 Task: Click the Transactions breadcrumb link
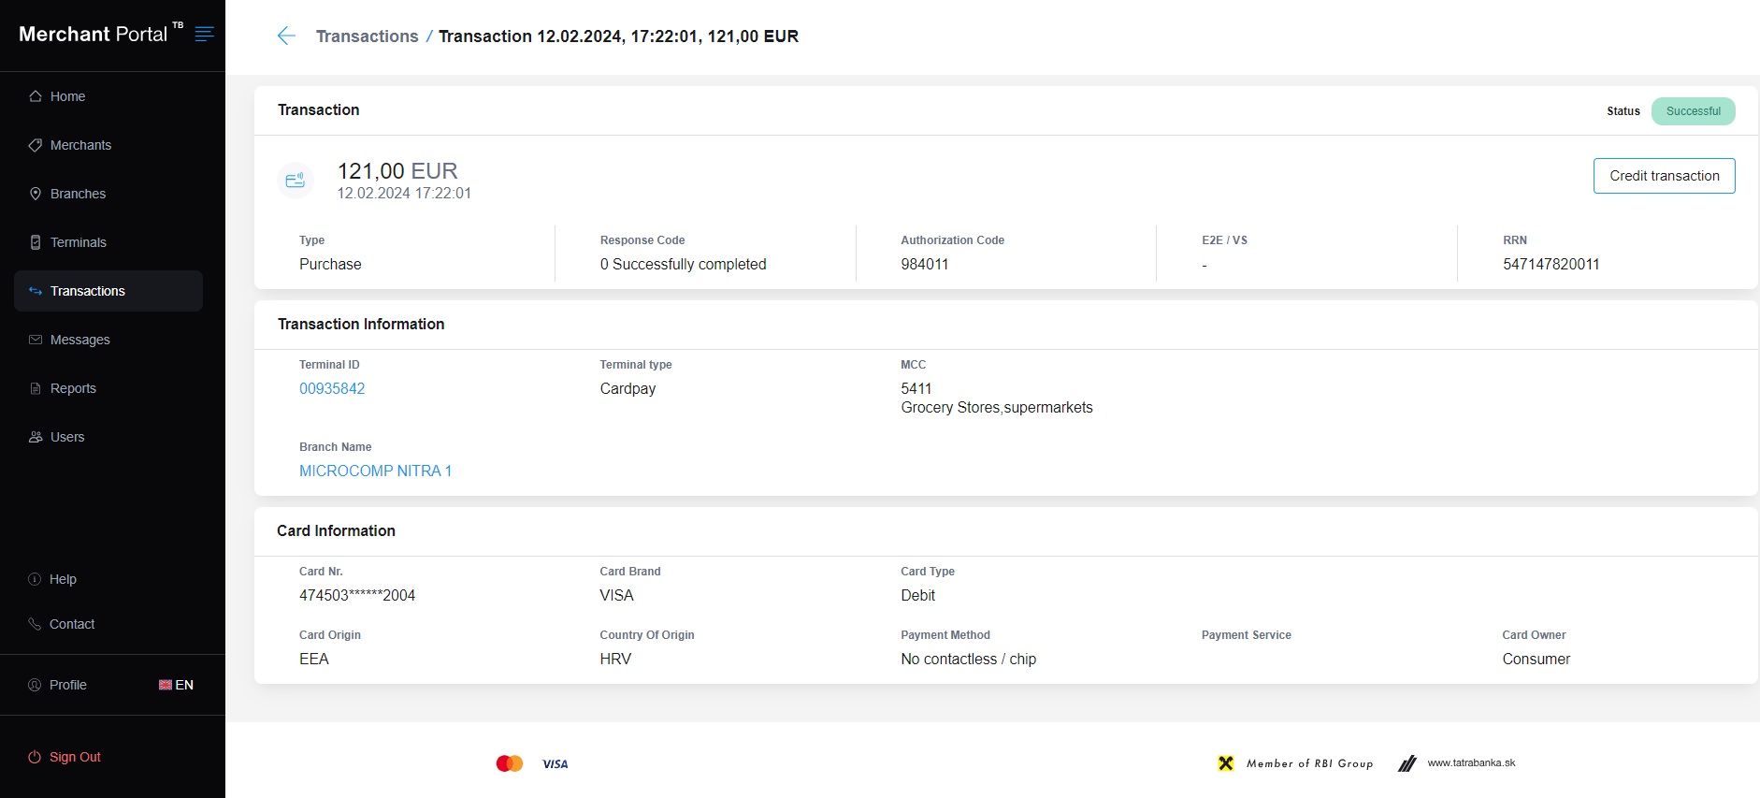click(x=367, y=36)
